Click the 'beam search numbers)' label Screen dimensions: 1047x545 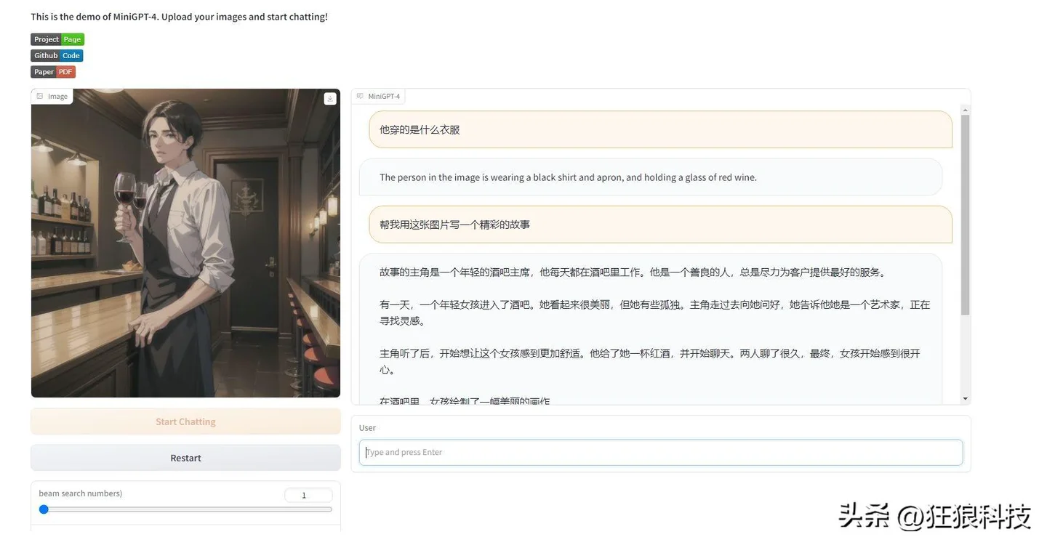81,493
